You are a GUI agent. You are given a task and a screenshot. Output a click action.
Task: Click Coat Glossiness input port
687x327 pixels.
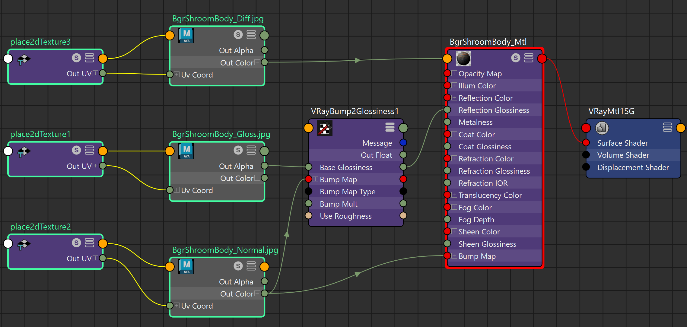[447, 146]
